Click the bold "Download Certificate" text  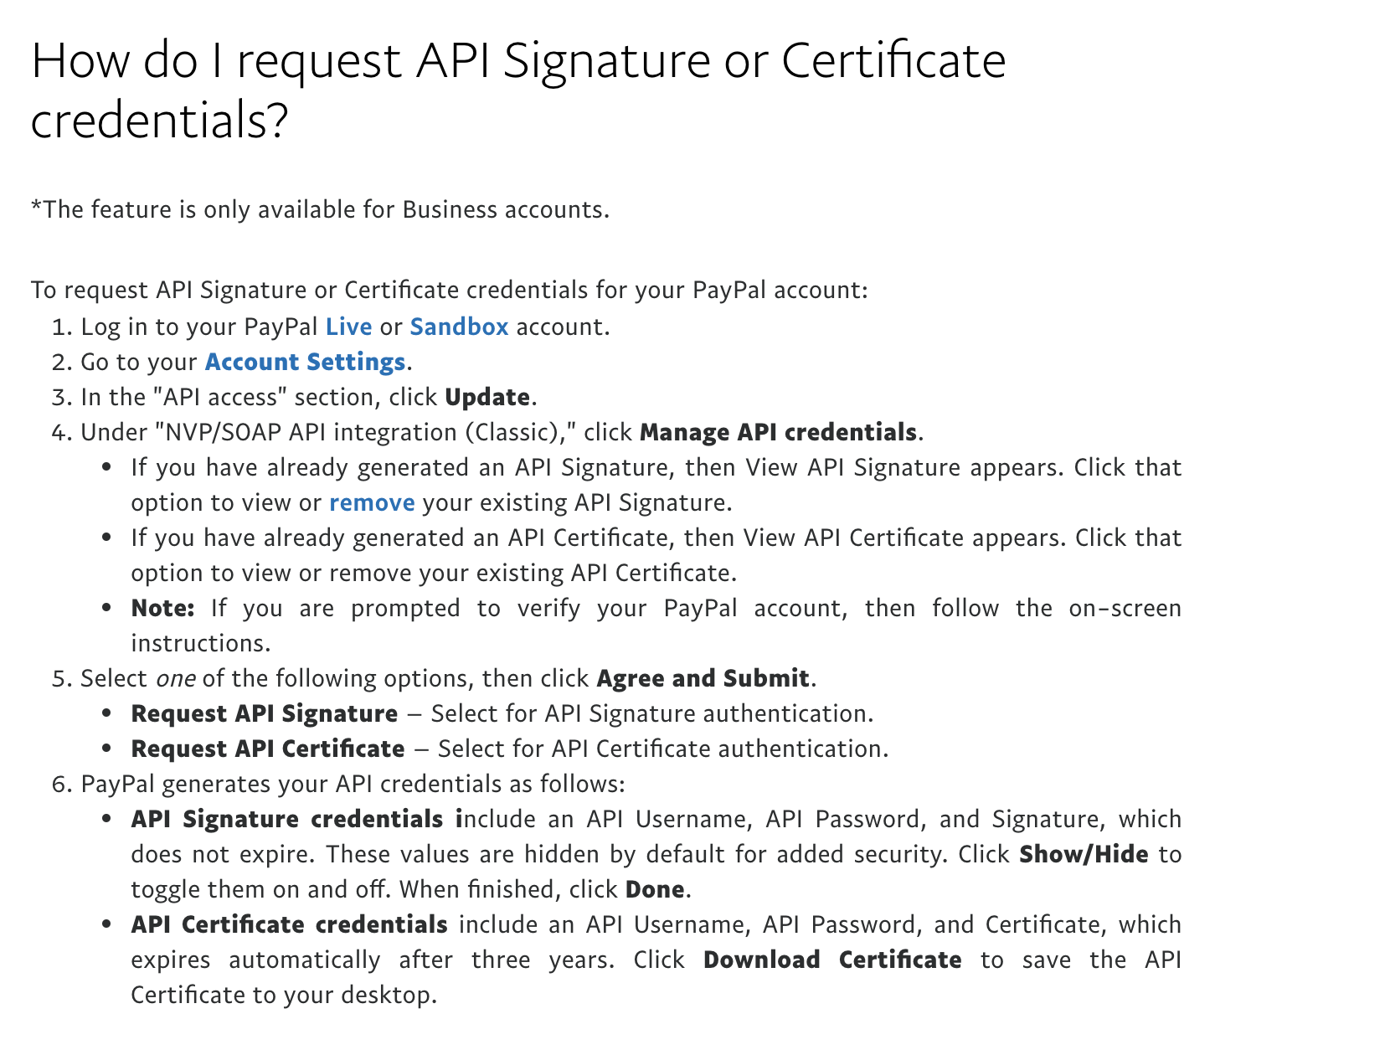[831, 960]
